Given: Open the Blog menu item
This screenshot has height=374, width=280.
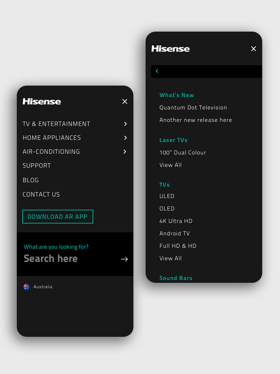Looking at the screenshot, I should pyautogui.click(x=31, y=180).
